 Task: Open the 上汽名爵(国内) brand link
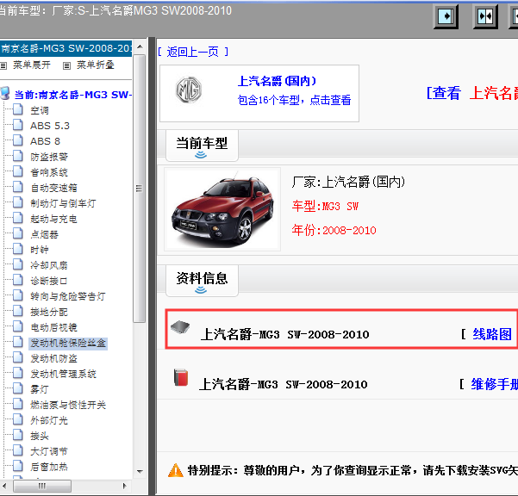277,81
